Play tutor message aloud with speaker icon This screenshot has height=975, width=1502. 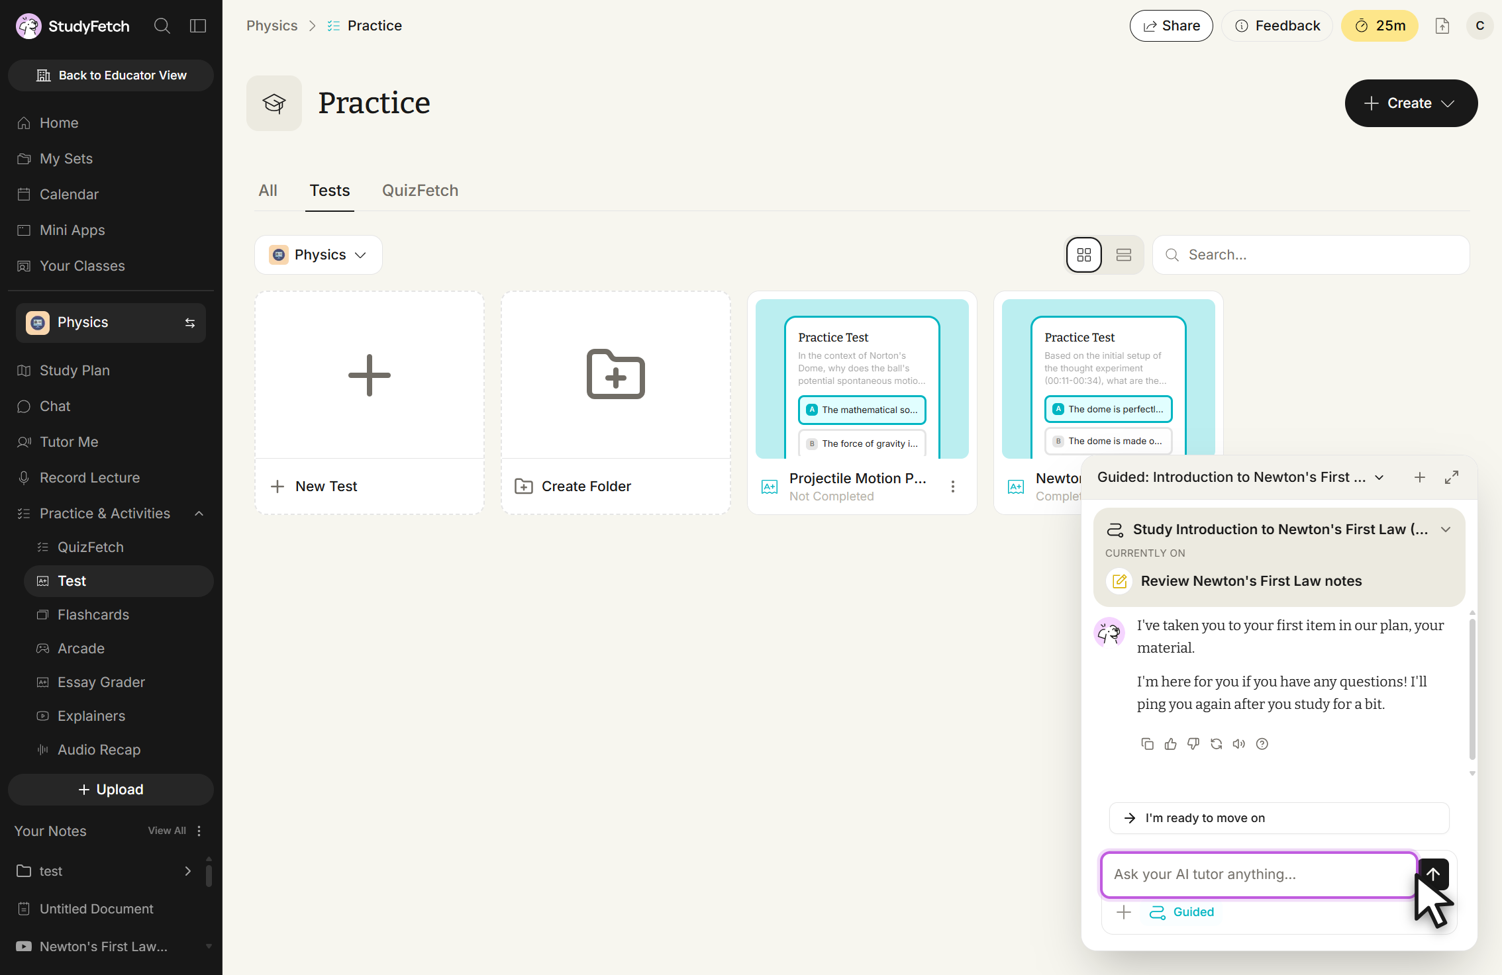(x=1239, y=744)
